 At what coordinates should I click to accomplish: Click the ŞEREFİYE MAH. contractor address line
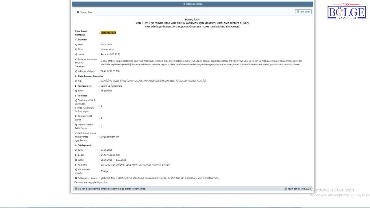(160, 178)
